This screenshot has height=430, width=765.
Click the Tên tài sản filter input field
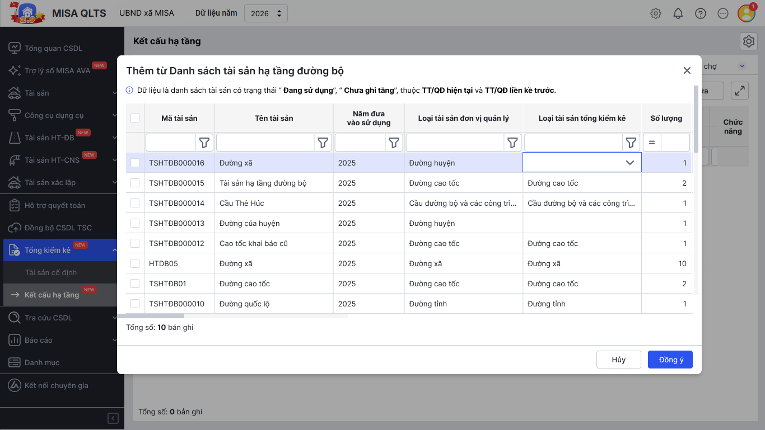pyautogui.click(x=265, y=143)
